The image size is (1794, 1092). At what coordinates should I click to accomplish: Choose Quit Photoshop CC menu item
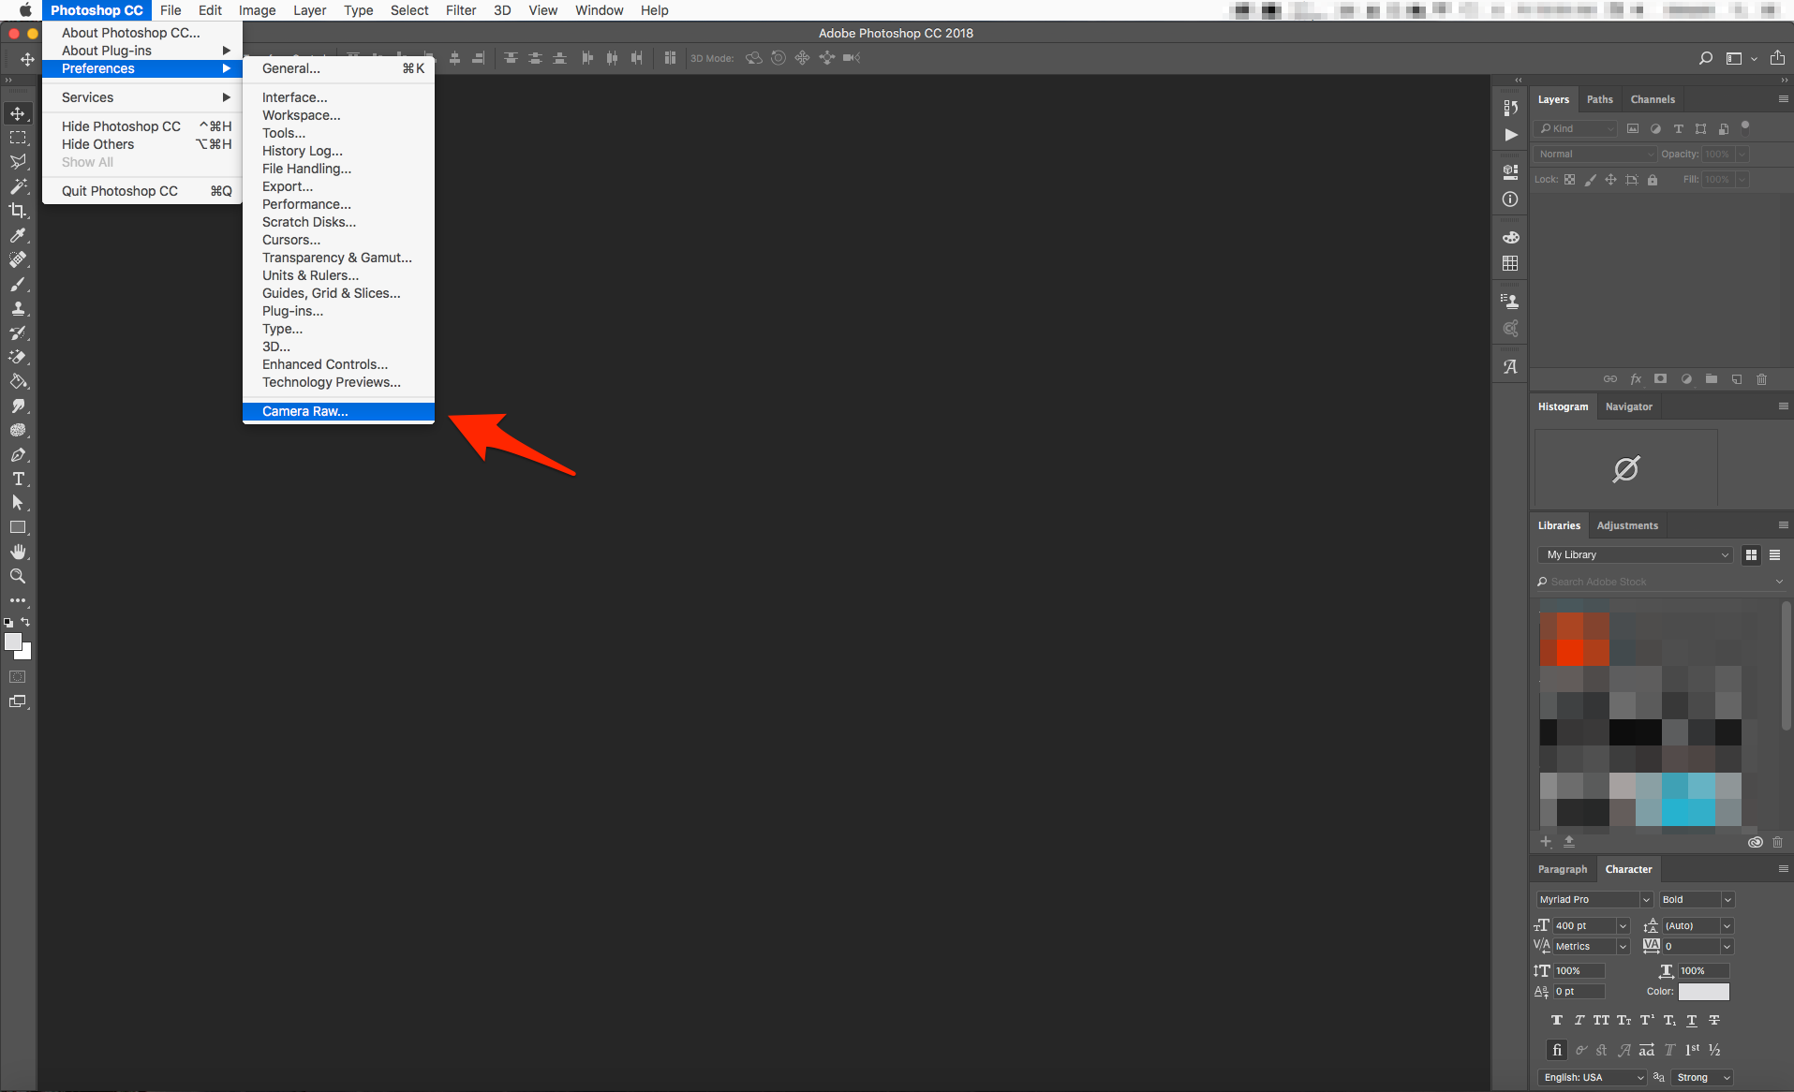coord(142,191)
